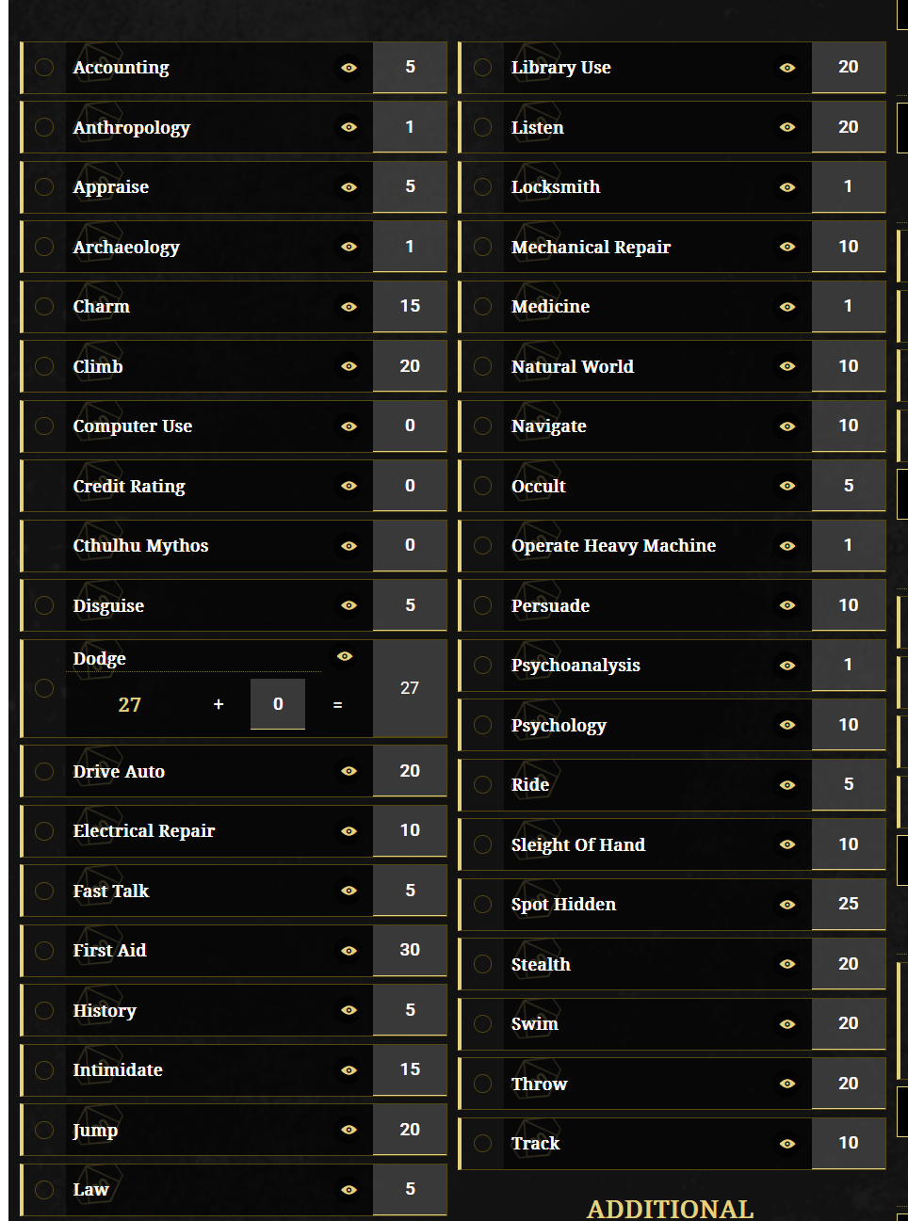This screenshot has width=908, height=1221.
Task: Click the Drive Auto skill label
Action: 119,772
